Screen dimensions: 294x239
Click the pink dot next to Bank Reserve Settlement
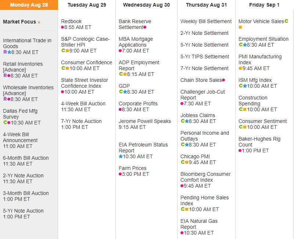(x=145, y=28)
